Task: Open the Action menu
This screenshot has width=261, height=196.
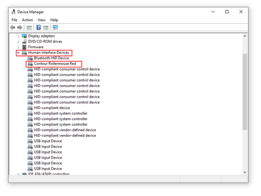Action: coord(27,20)
